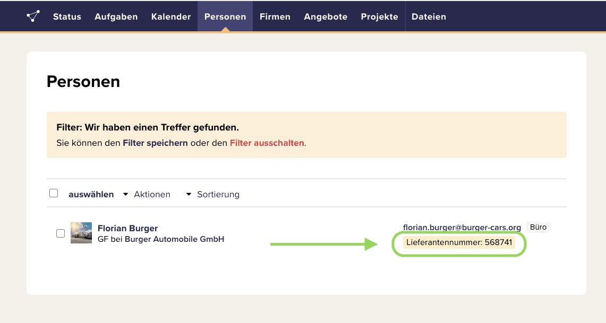Click the Filter ausschalten link

[267, 143]
